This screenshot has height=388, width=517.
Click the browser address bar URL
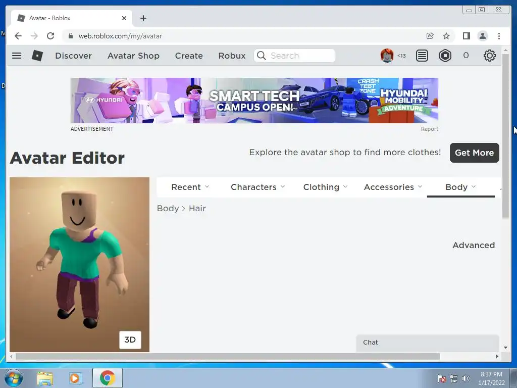120,36
